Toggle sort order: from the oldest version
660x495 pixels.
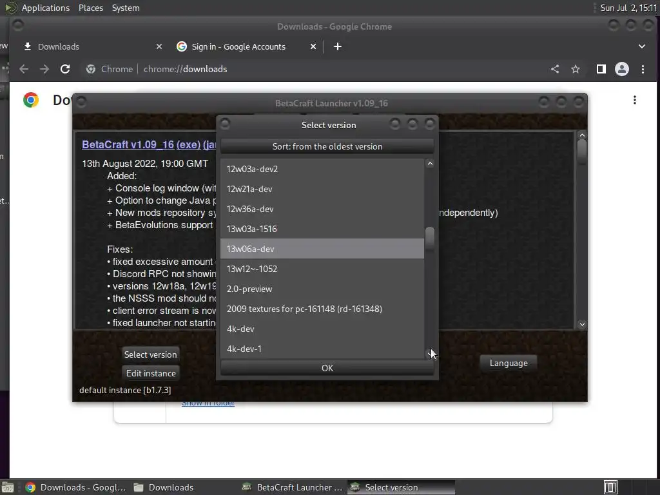327,146
